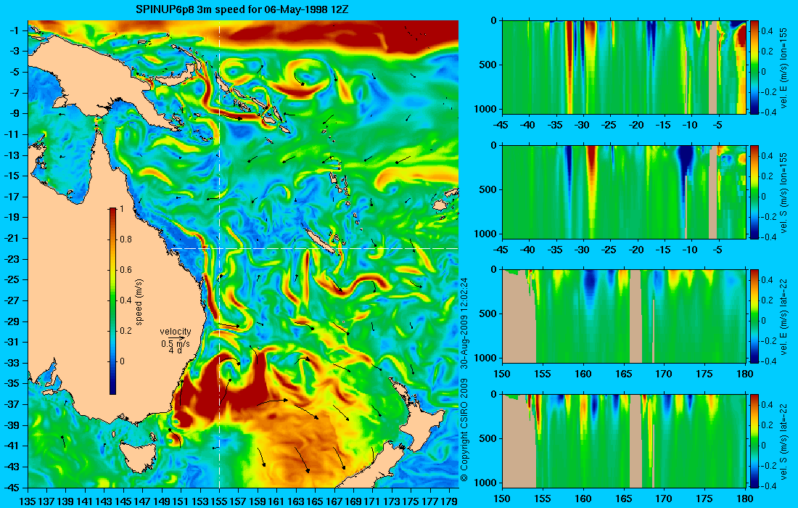The height and width of the screenshot is (508, 798).
Task: Click the colour bar beside the vel. S lat=-22 section
Action: (x=754, y=441)
